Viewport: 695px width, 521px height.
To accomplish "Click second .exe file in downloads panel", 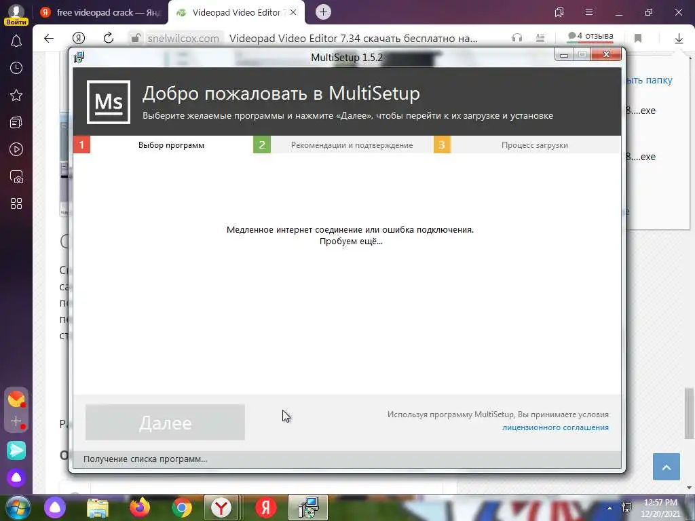I will point(641,157).
